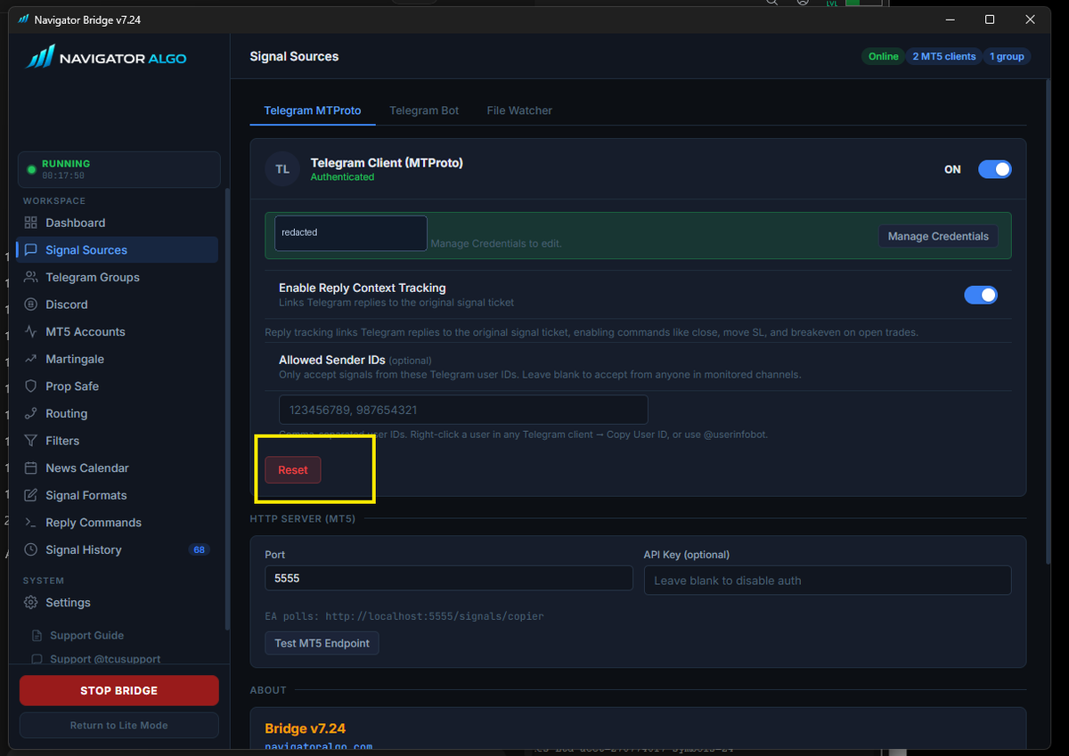The width and height of the screenshot is (1069, 756).
Task: Click Return to Lite Mode button
Action: [x=119, y=725]
